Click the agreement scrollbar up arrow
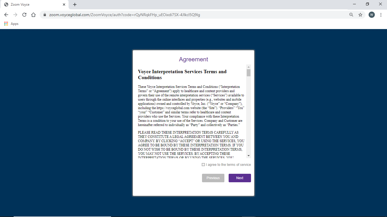 pyautogui.click(x=248, y=67)
